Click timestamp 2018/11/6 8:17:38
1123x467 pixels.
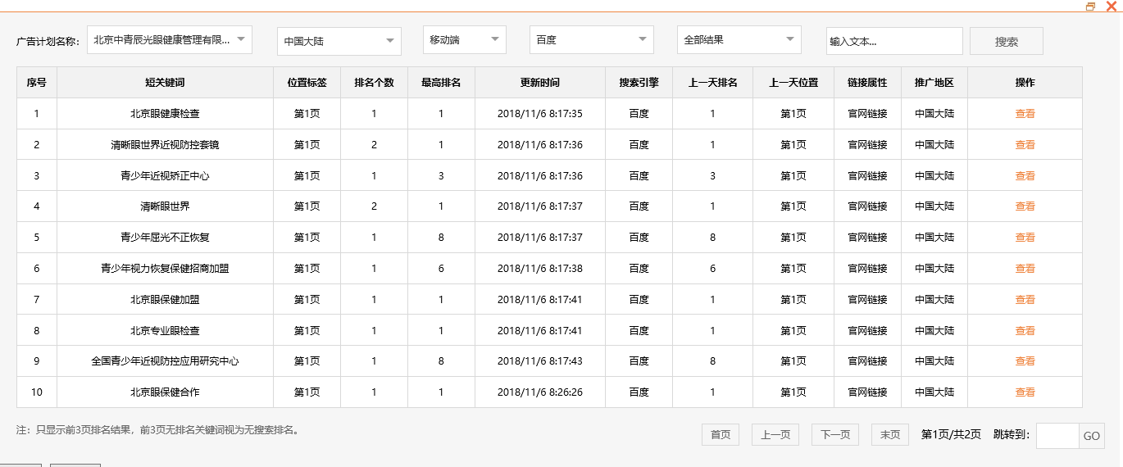coord(540,269)
